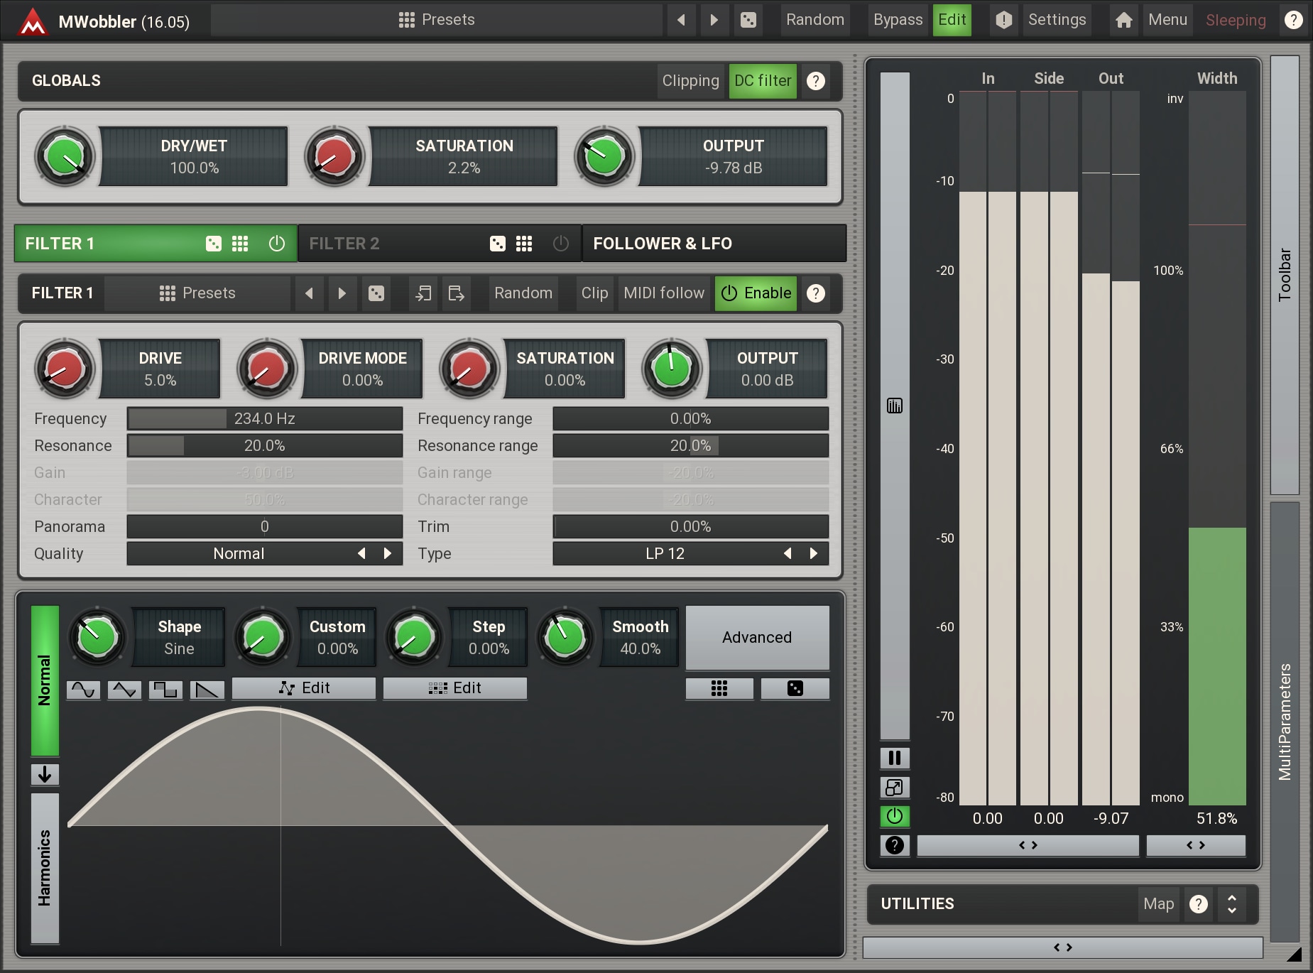Select the sawtooth wave shape icon
The height and width of the screenshot is (973, 1313).
(207, 689)
